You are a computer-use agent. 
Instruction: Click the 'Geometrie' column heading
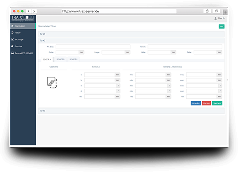coord(54,67)
